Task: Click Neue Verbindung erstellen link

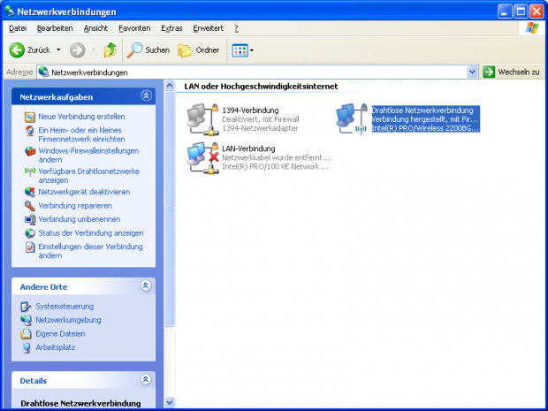Action: [81, 117]
